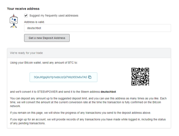Uncheck the frequently used addresses checkbox

pyautogui.click(x=26, y=16)
